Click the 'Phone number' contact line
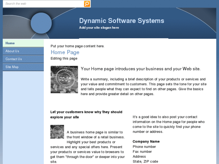The height and width of the screenshot is (164, 219). (144, 147)
